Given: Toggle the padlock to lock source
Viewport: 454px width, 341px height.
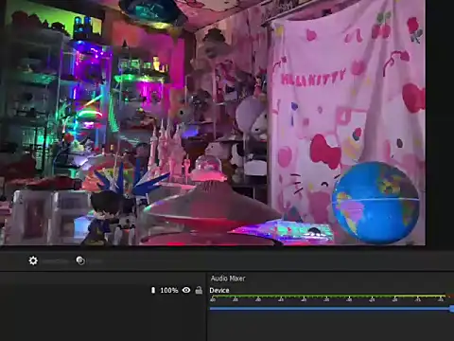Looking at the screenshot, I should (x=199, y=290).
